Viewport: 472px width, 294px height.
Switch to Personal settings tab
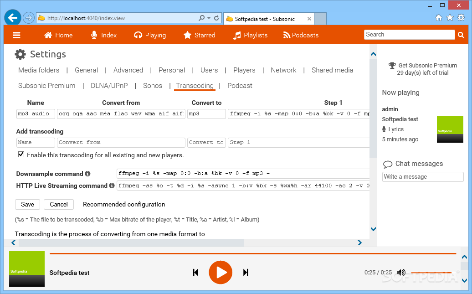172,70
